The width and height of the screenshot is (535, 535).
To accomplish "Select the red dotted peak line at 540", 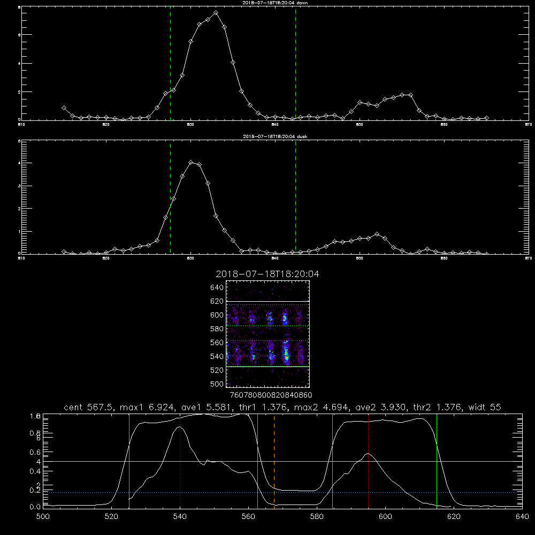I will pyautogui.click(x=180, y=461).
